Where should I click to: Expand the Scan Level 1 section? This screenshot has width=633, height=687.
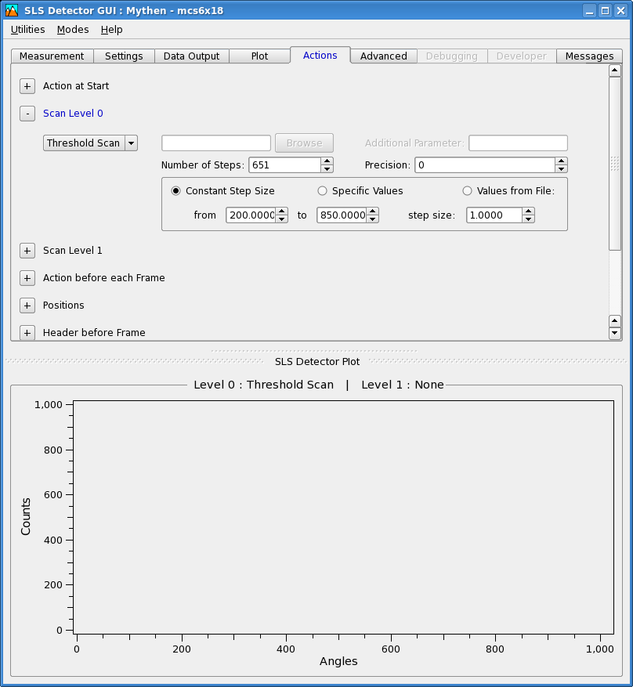coord(27,251)
